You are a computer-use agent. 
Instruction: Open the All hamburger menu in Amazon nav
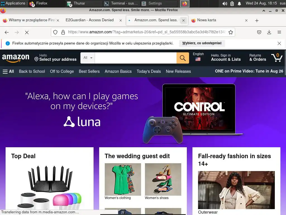(x=8, y=71)
